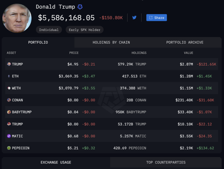Viewport: 224px width, 169px height.
Task: View the PORTFOLIO ARCHIVE tab
Action: (x=185, y=42)
